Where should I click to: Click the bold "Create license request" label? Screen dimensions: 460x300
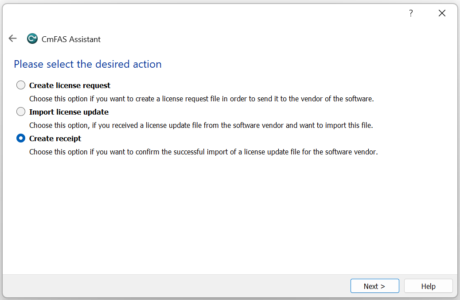pos(70,85)
